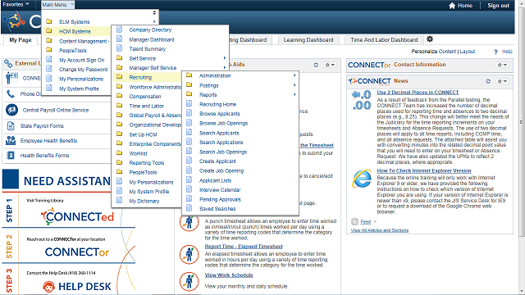This screenshot has height=295, width=525.
Task: Open Report Time - Elapsed Timesheet link
Action: pyautogui.click(x=244, y=247)
